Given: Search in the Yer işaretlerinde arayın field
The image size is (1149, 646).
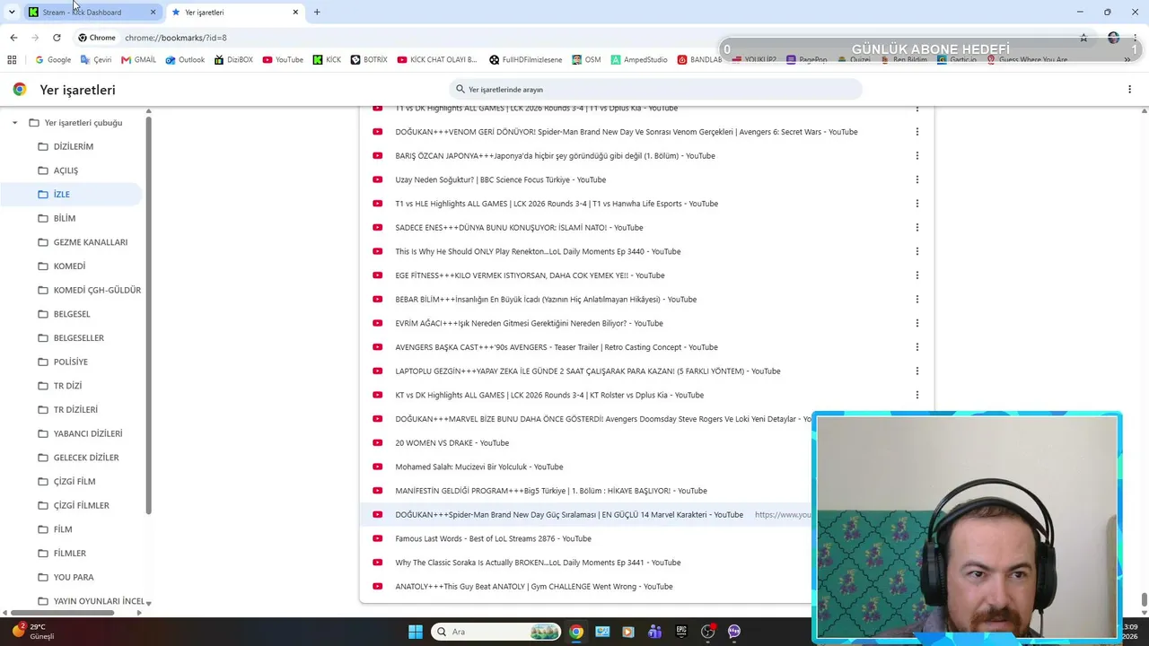Looking at the screenshot, I should click(655, 90).
